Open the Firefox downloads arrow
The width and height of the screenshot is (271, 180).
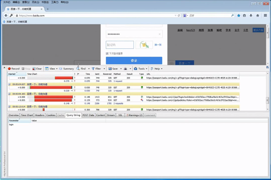point(251,16)
